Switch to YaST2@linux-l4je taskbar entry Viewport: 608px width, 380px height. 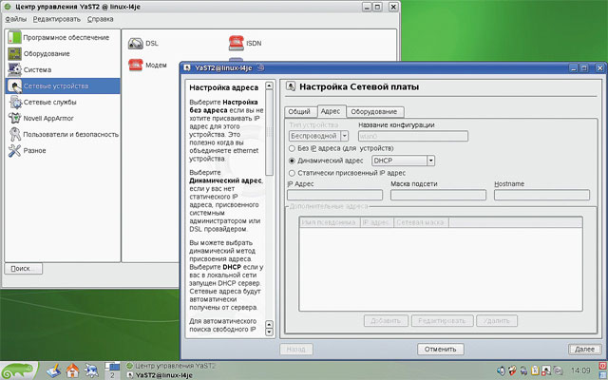coord(160,375)
